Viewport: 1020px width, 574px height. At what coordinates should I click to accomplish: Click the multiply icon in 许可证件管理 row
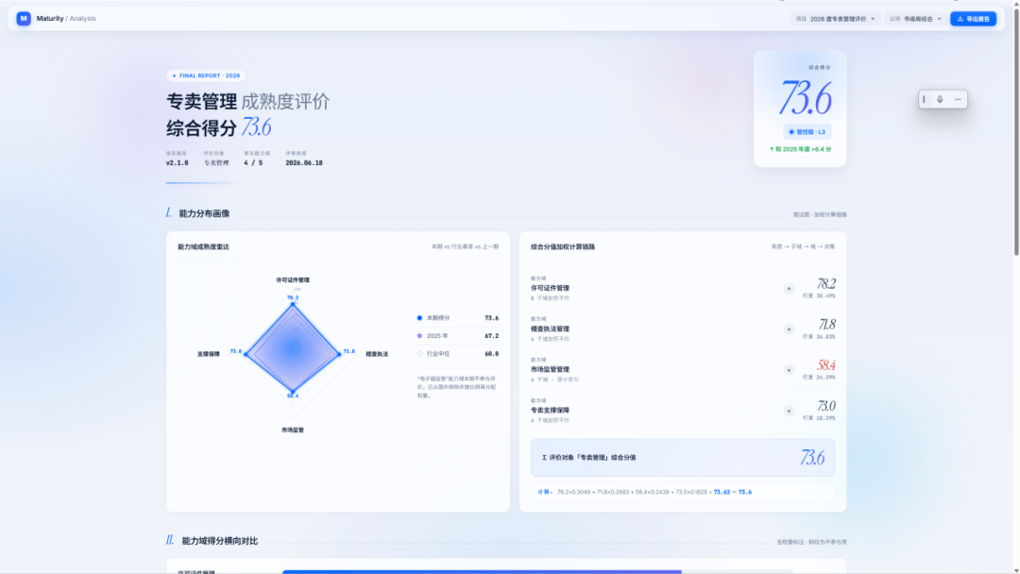click(x=789, y=289)
